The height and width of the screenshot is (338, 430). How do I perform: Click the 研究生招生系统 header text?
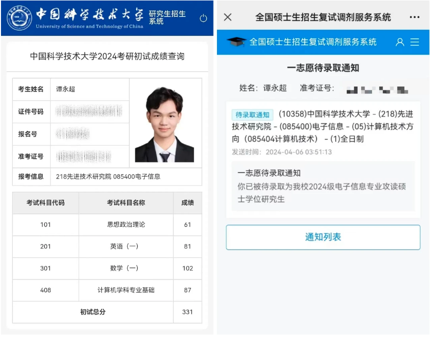167,17
